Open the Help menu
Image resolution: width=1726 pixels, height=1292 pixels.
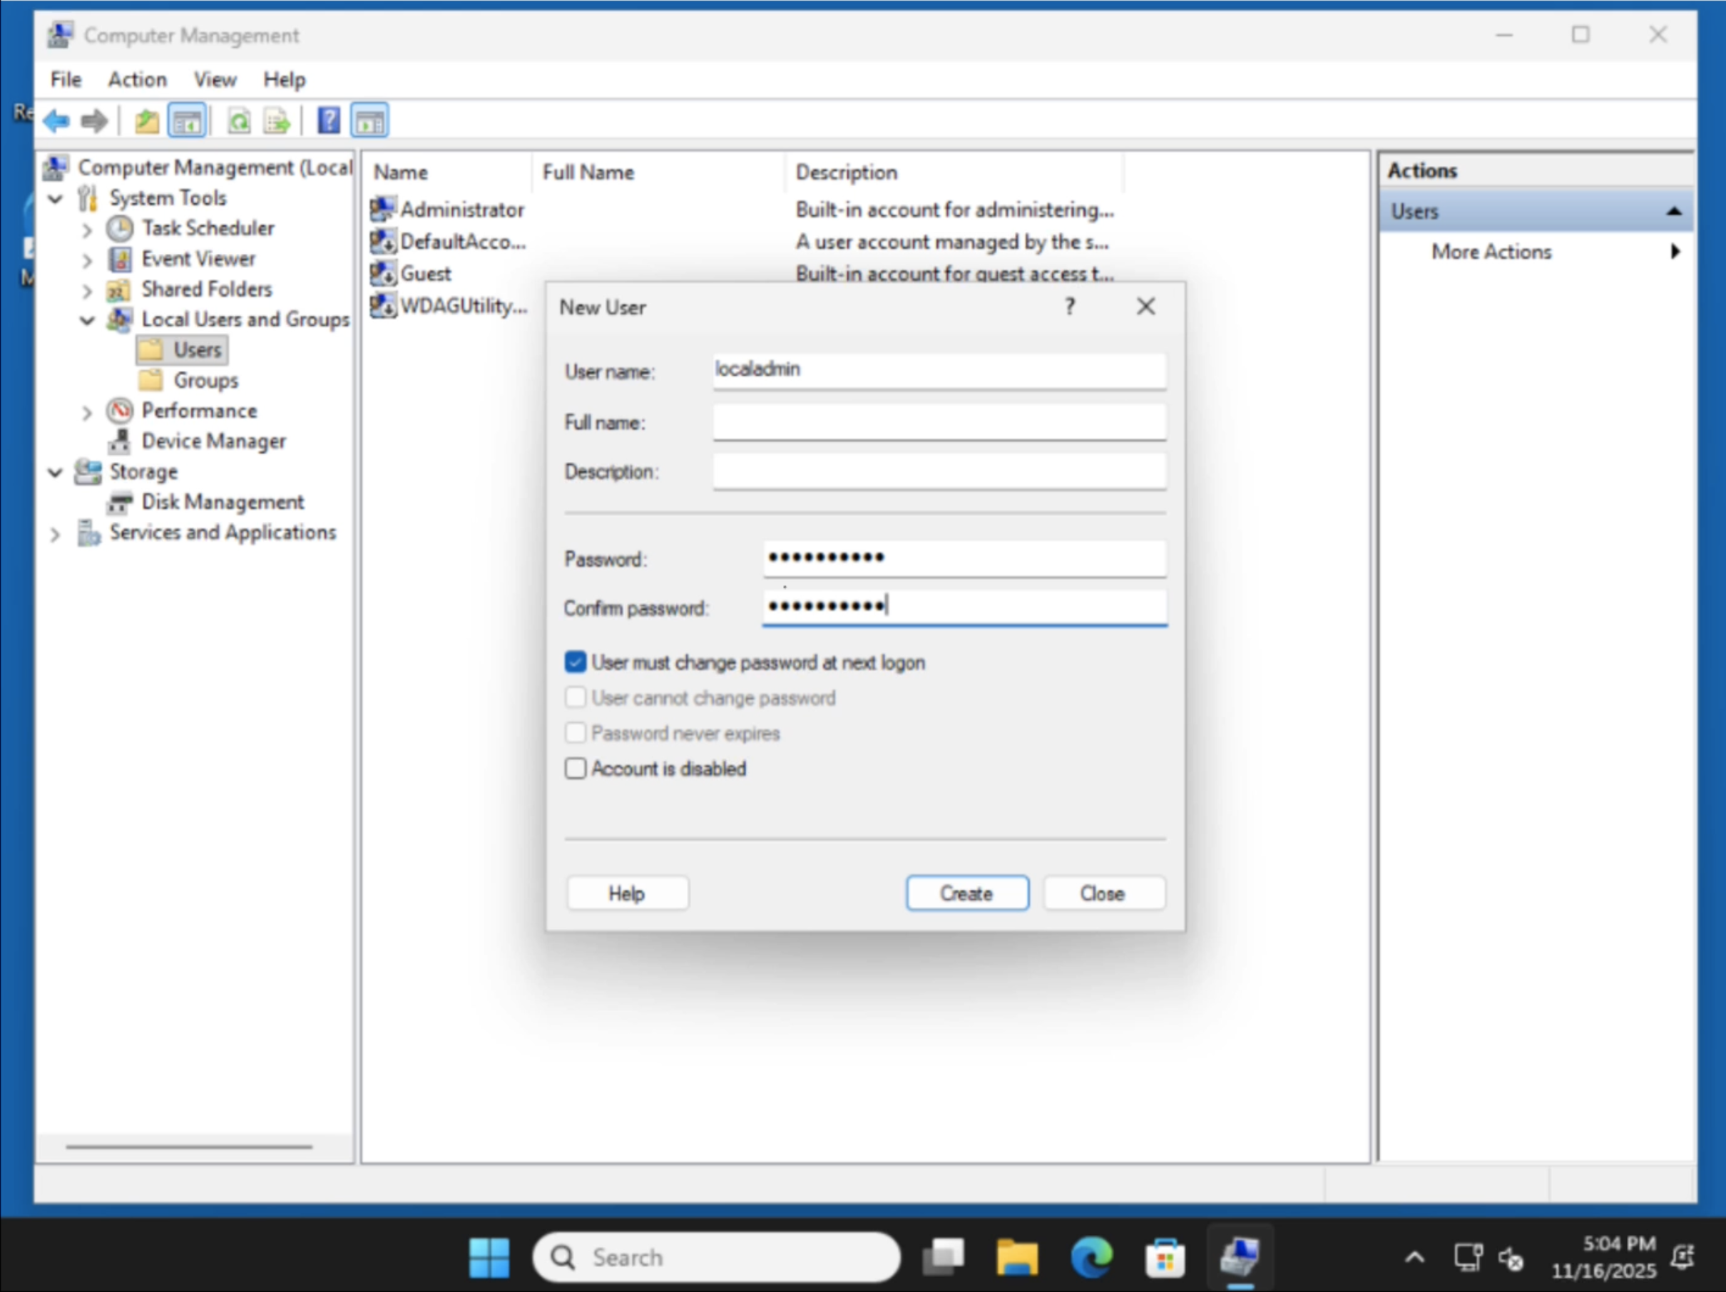(284, 80)
